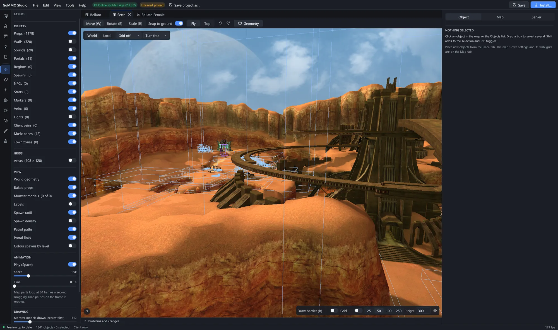Open the sun lighting icon in the sidebar
Image resolution: width=558 pixels, height=330 pixels.
6,111
